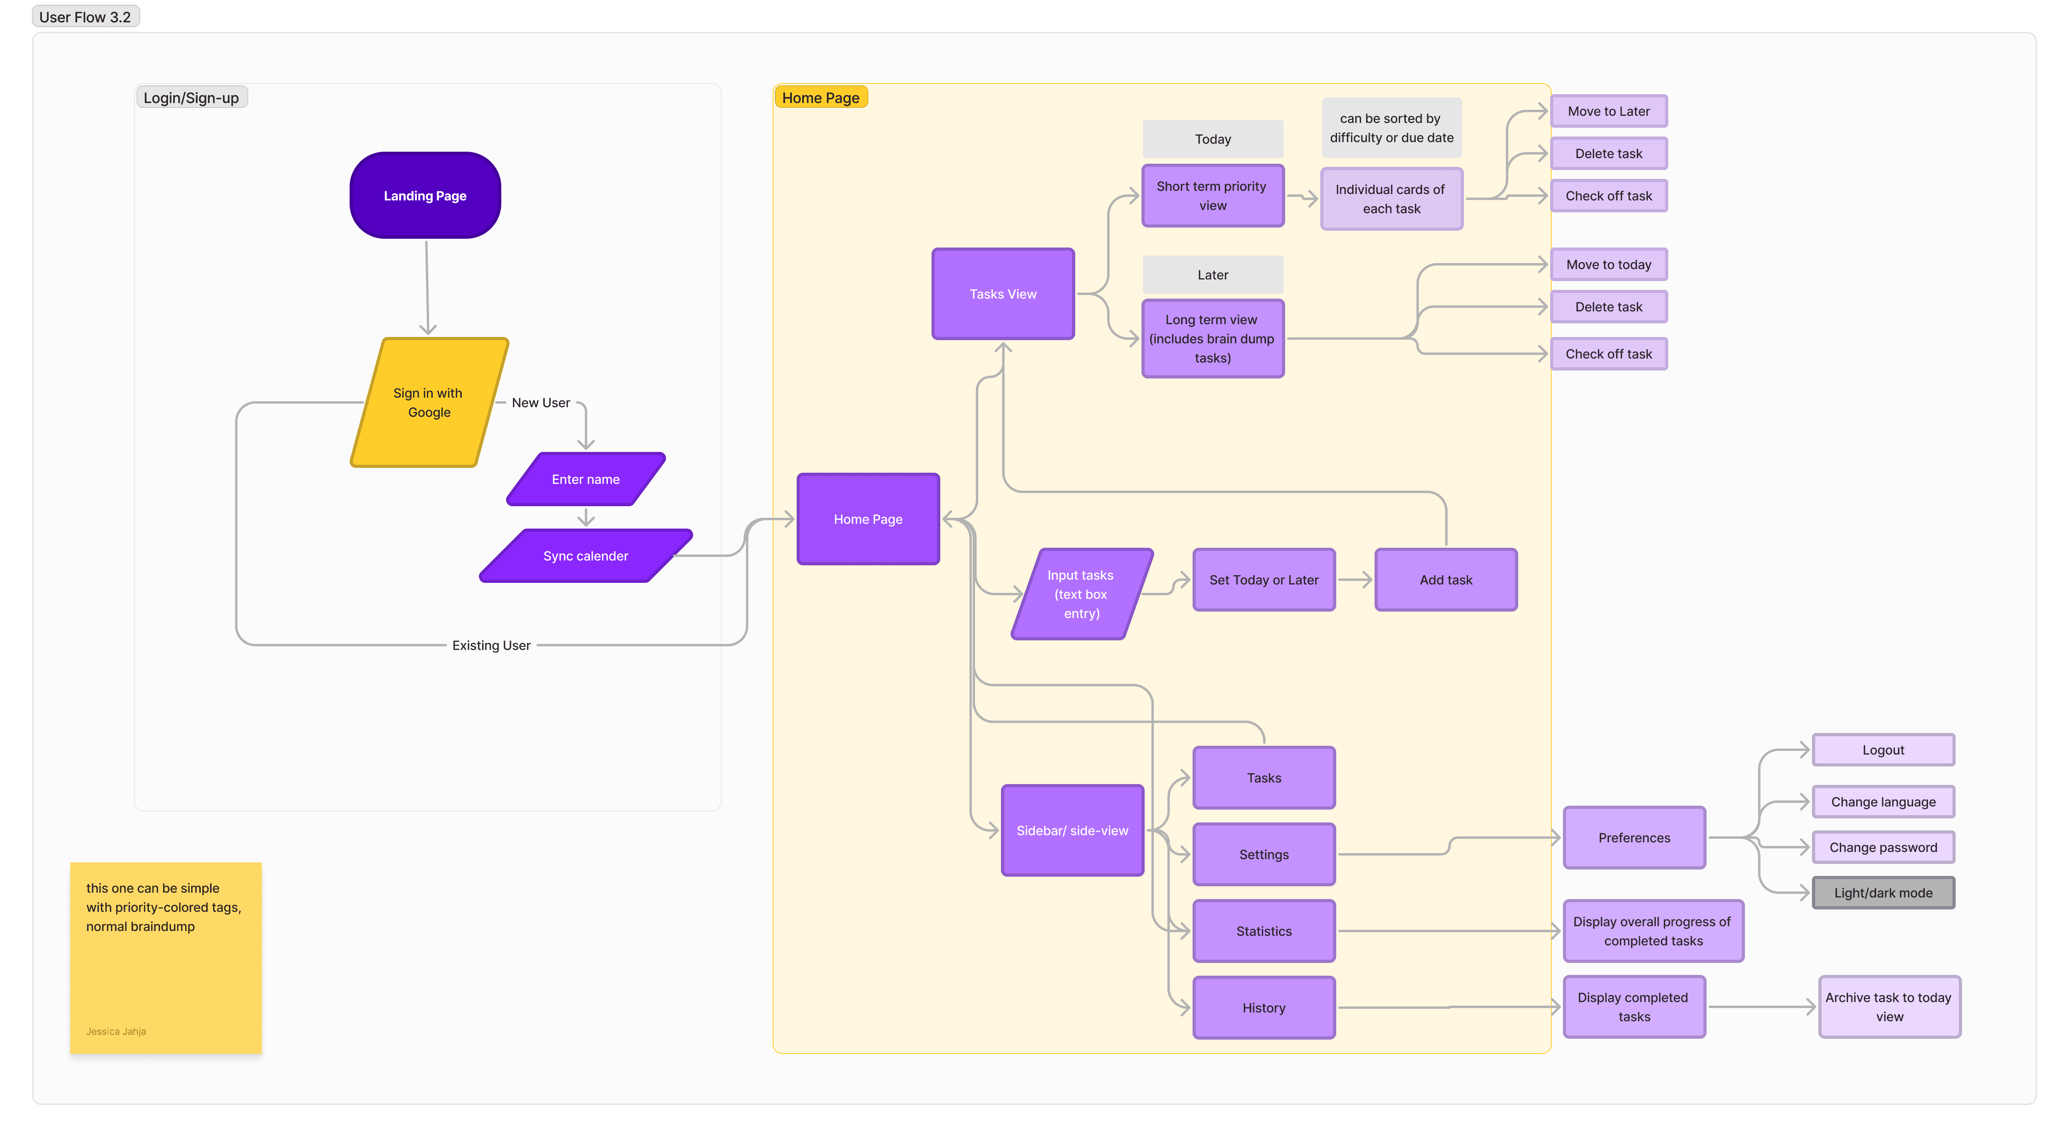The width and height of the screenshot is (2069, 1137).
Task: Select the yellow Home Page section label
Action: pyautogui.click(x=820, y=97)
